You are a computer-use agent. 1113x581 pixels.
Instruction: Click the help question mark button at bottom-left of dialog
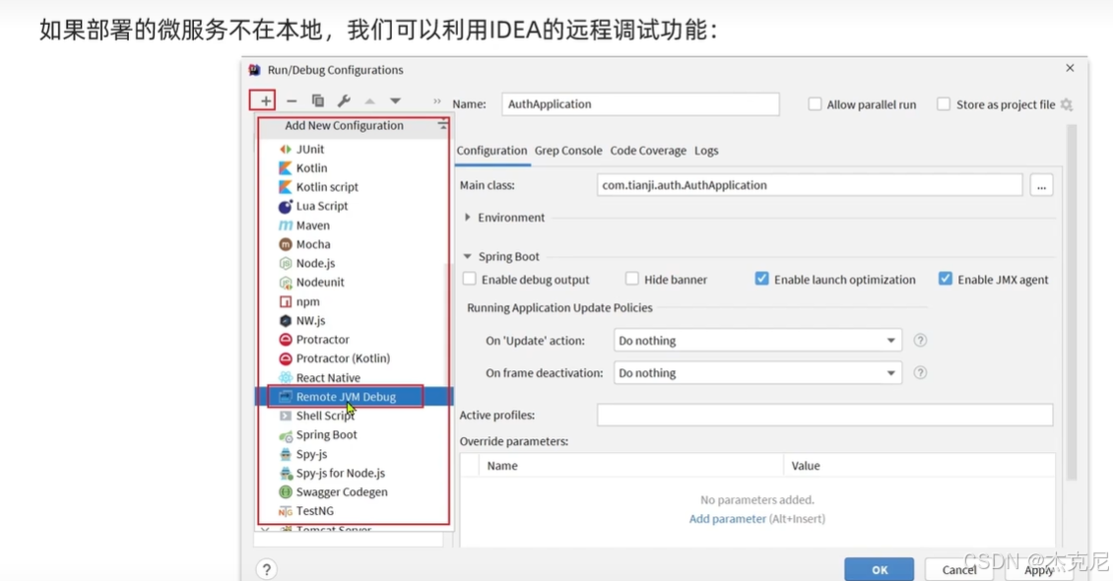(x=266, y=569)
